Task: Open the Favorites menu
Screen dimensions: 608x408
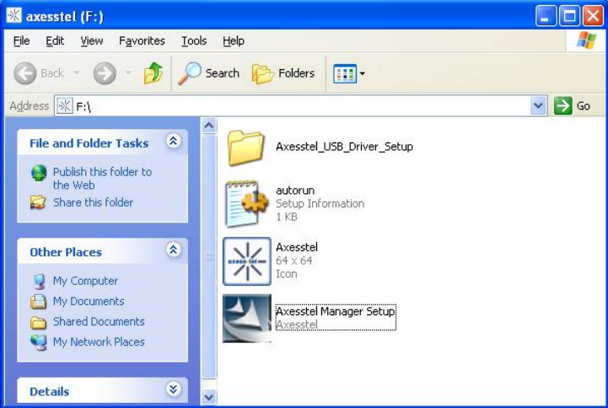Action: coord(142,40)
